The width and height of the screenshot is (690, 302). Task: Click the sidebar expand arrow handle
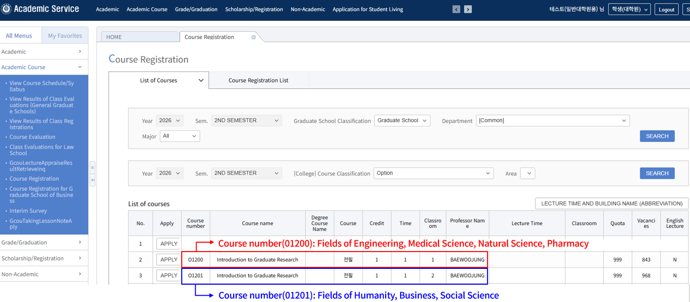(92, 180)
